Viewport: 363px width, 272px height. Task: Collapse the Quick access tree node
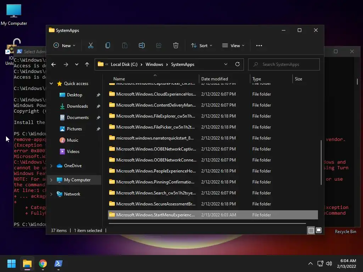[x=51, y=84]
